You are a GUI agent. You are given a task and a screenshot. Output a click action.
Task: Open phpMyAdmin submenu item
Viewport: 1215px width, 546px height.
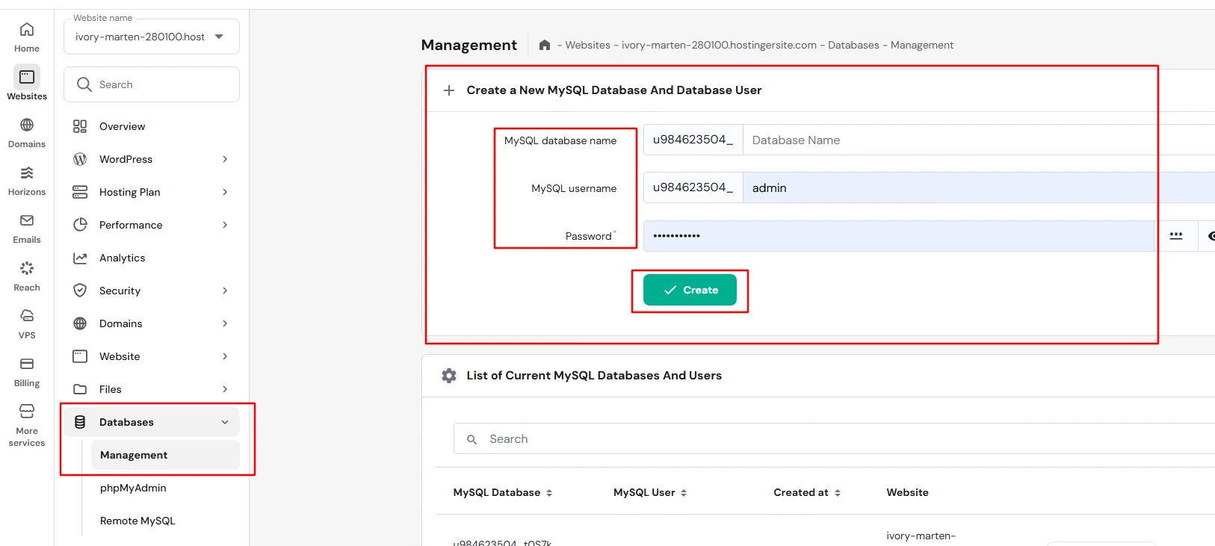coord(133,488)
